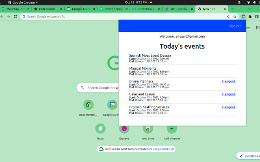The height and width of the screenshot is (162, 260).
Task: Close the 300+ Catchy tab
Action: [192, 9]
